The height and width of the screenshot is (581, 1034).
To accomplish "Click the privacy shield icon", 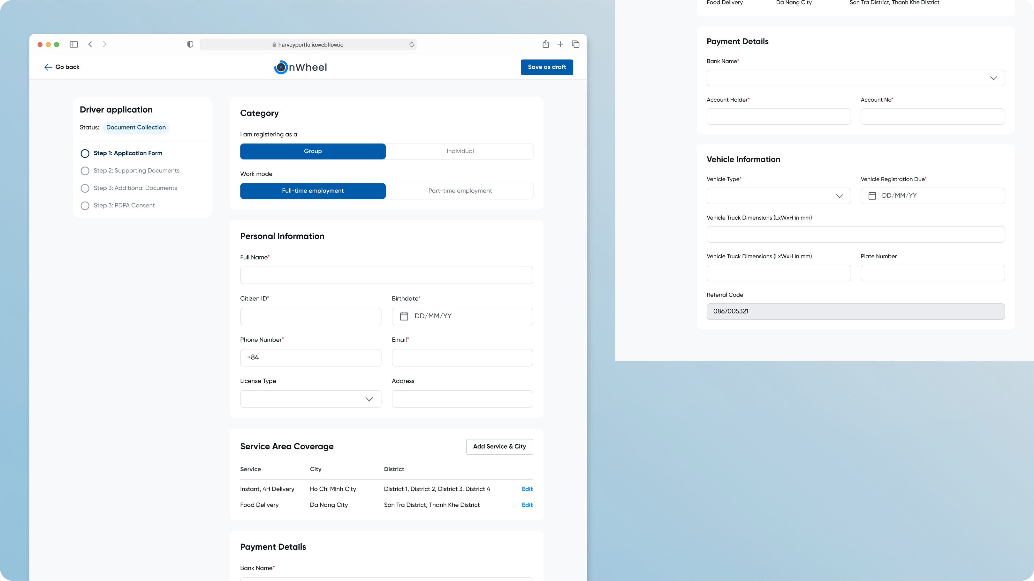I will [190, 45].
